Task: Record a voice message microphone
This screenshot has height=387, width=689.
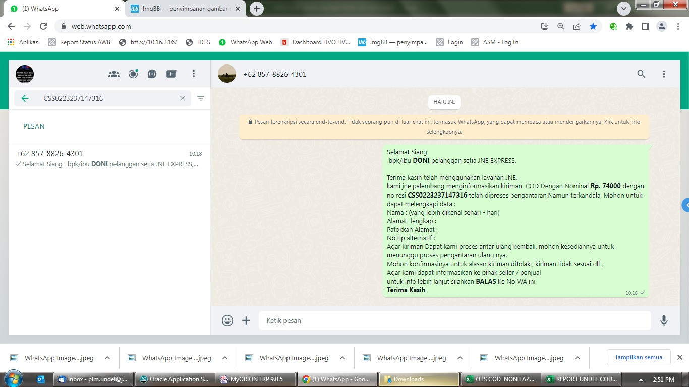Action: pyautogui.click(x=664, y=320)
